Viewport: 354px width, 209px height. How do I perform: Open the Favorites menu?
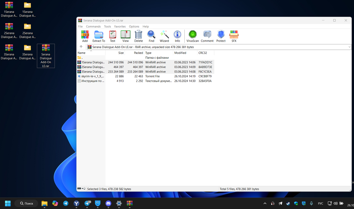120,27
